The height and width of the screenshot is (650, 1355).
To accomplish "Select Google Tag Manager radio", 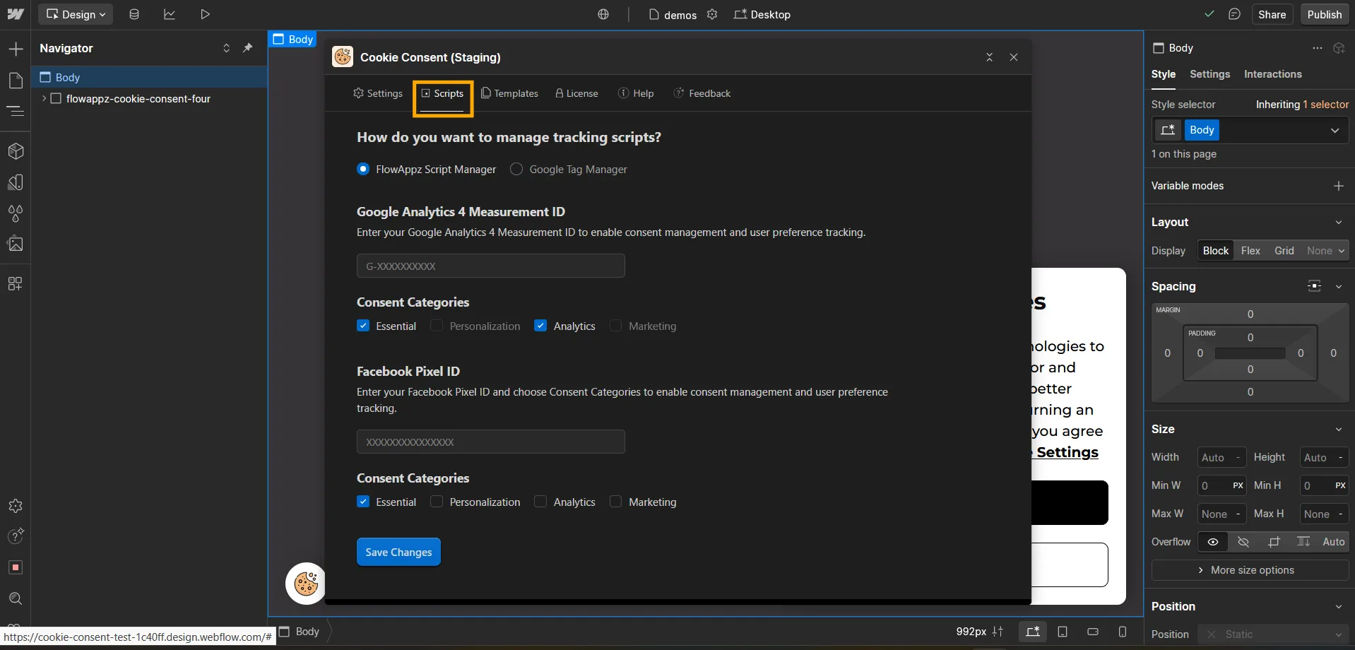I will pos(516,169).
